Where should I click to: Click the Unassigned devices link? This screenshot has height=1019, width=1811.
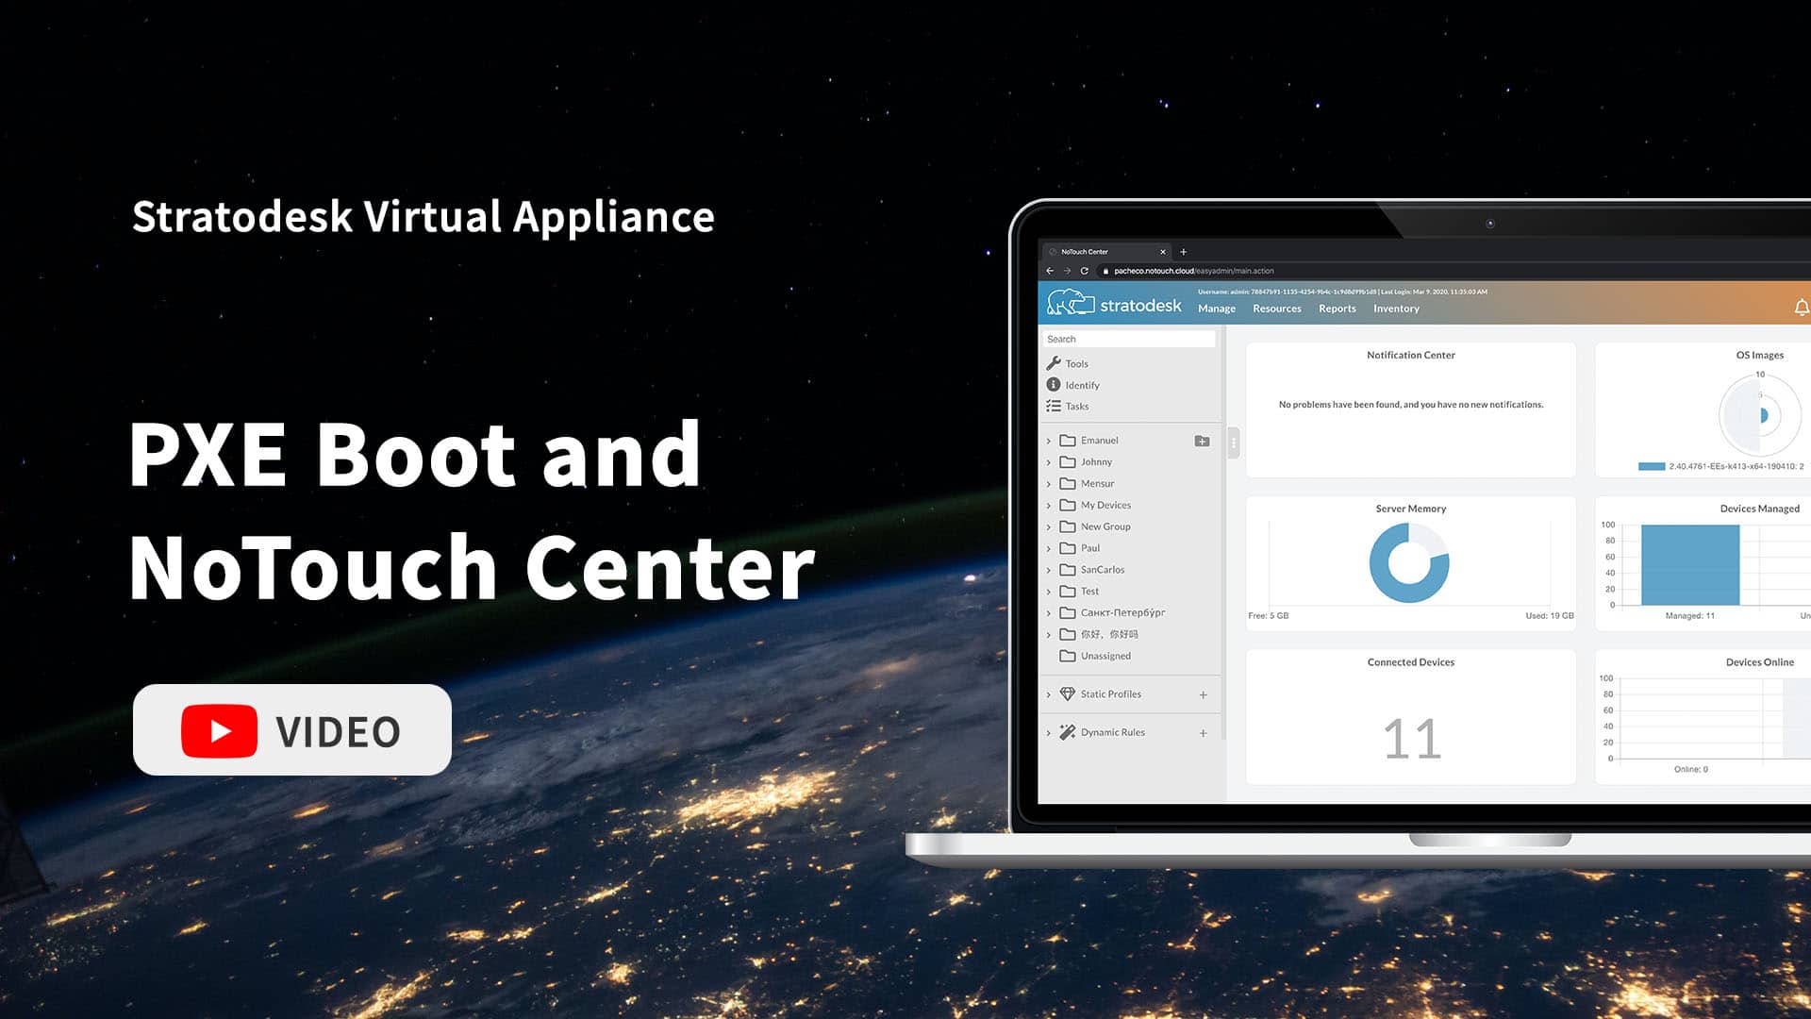[1104, 656]
